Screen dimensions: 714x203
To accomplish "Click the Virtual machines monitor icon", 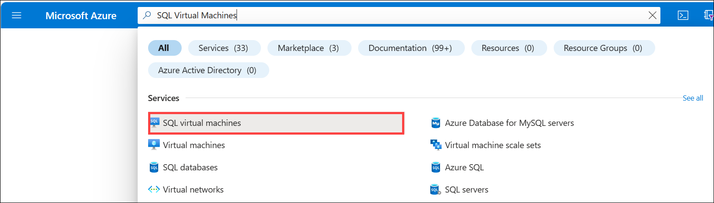I will (154, 145).
